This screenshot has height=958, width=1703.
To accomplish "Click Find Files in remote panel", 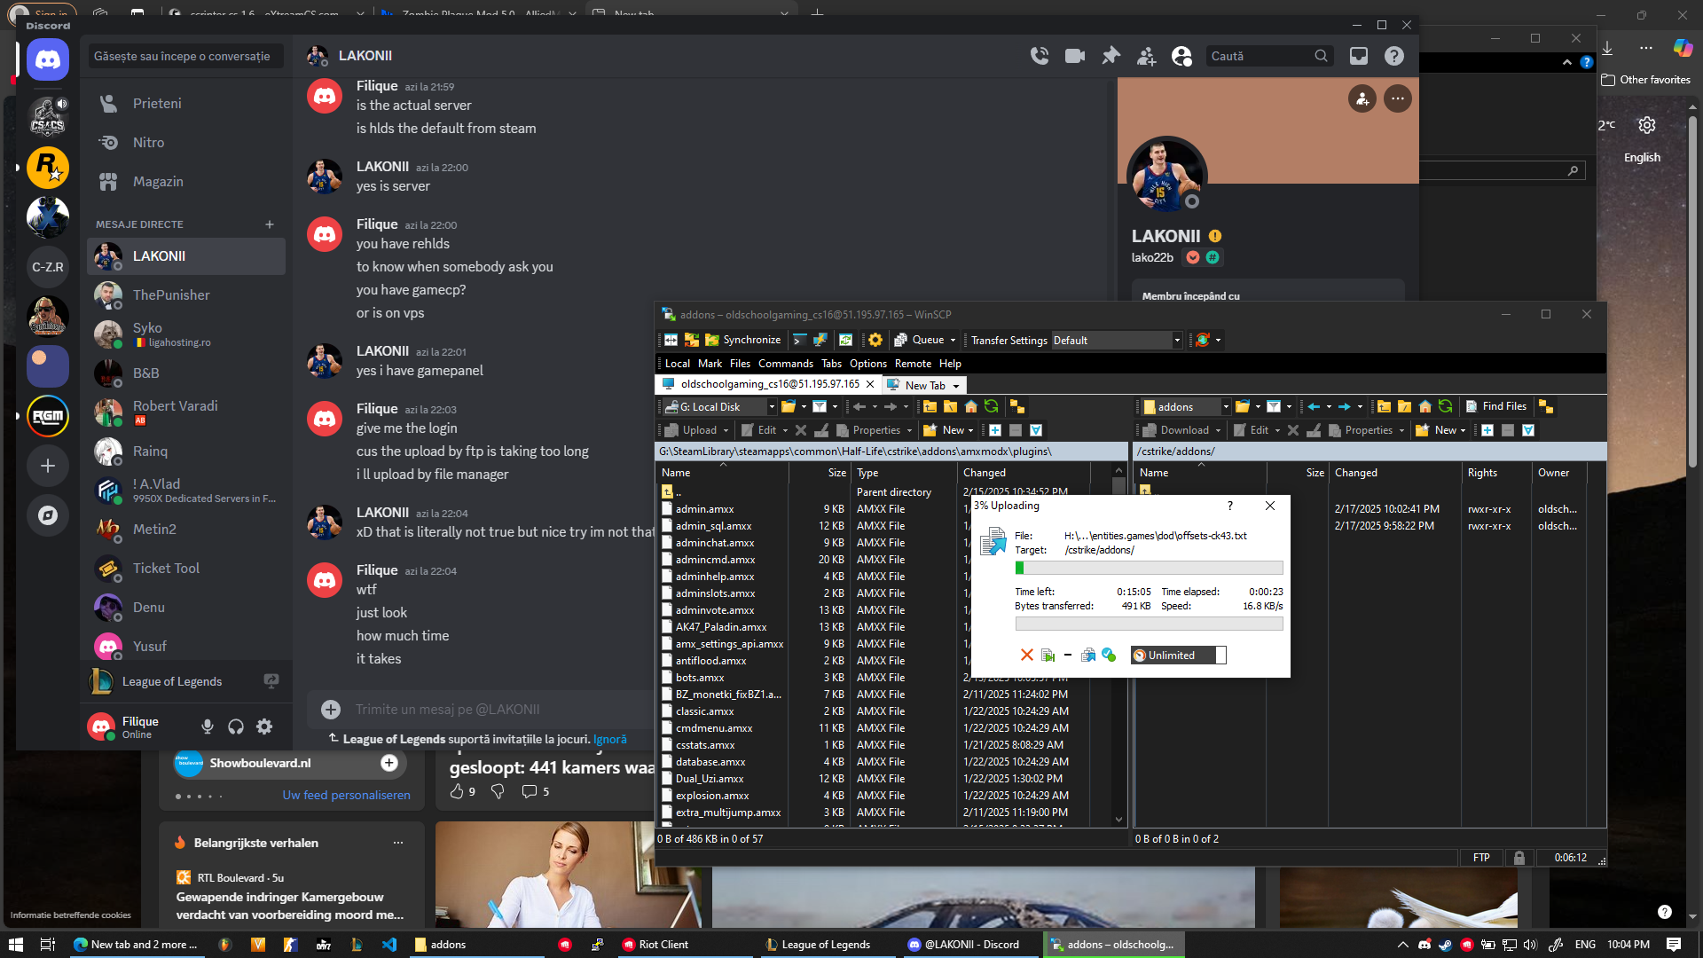I will (x=1495, y=406).
